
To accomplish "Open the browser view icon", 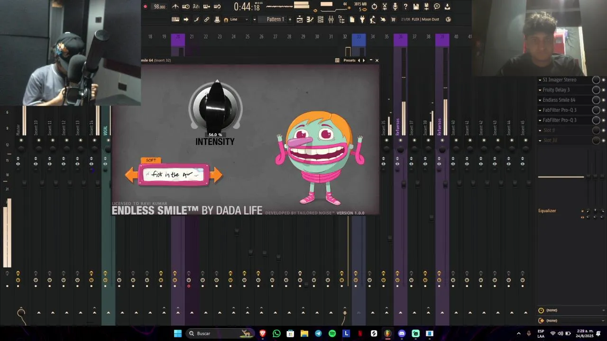I will click(341, 19).
